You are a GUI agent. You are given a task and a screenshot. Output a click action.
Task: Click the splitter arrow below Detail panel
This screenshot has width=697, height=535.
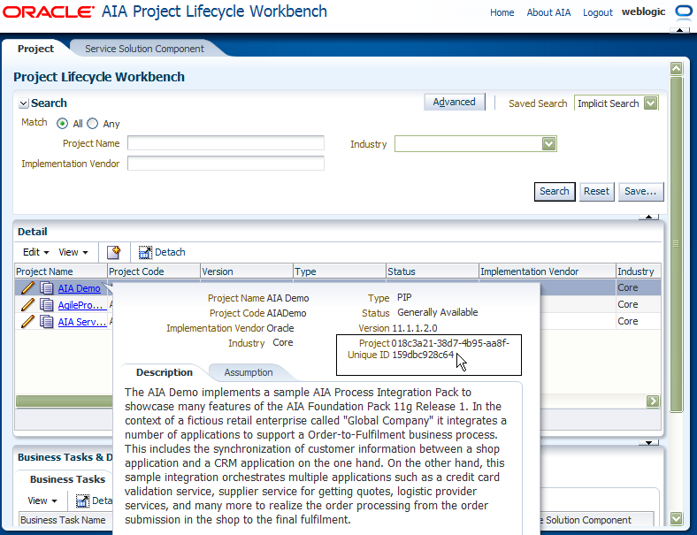tap(648, 442)
